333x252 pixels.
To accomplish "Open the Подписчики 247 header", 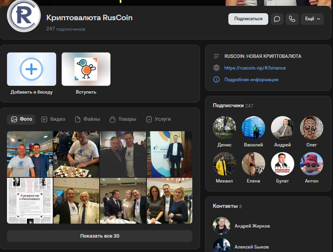I will click(x=233, y=106).
